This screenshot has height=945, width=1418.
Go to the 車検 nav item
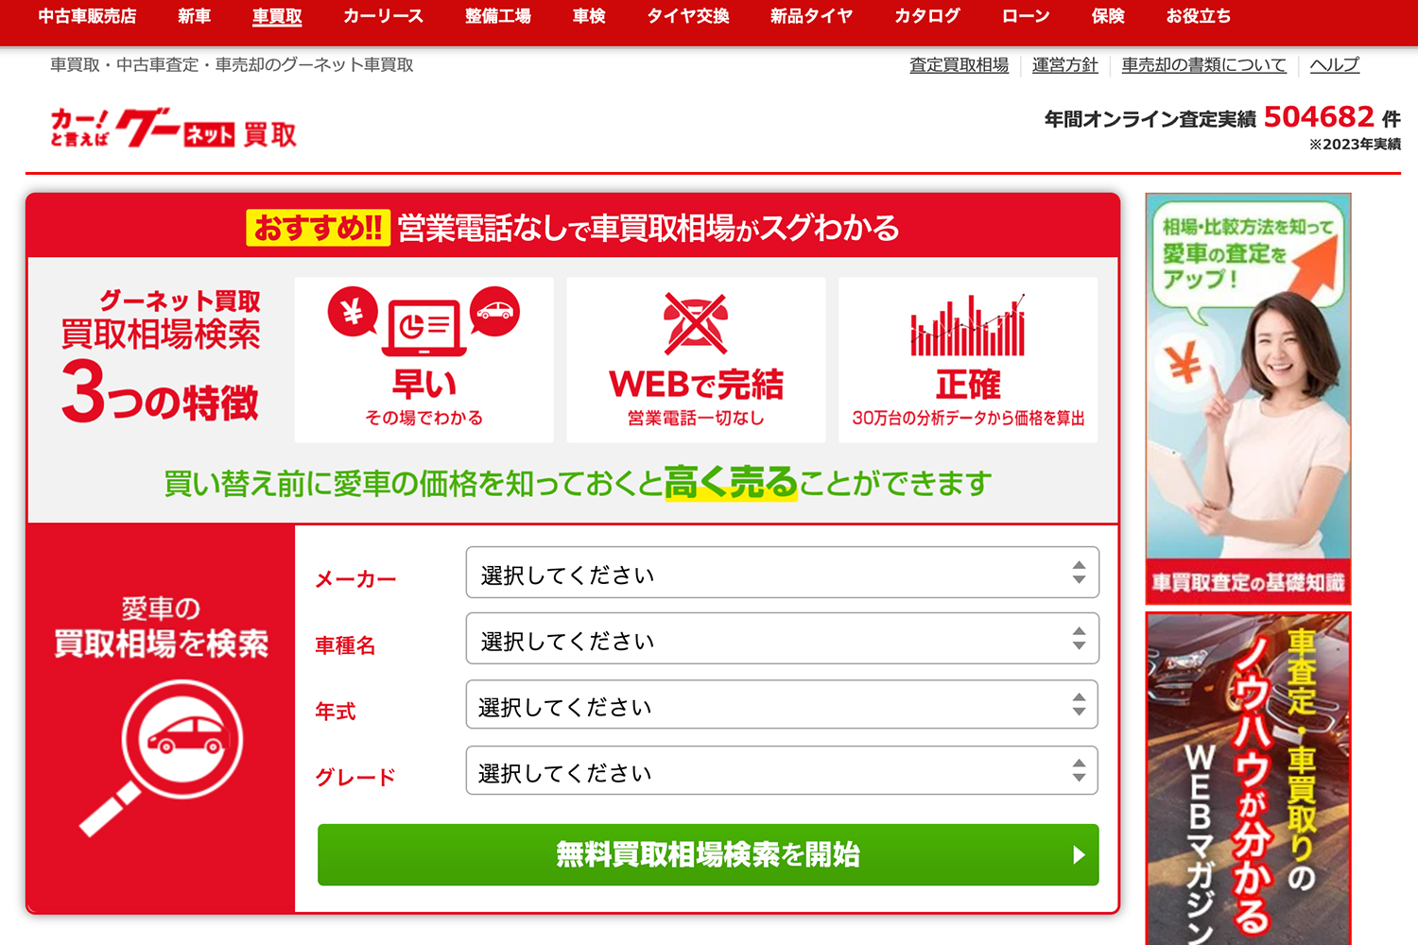coord(589,16)
